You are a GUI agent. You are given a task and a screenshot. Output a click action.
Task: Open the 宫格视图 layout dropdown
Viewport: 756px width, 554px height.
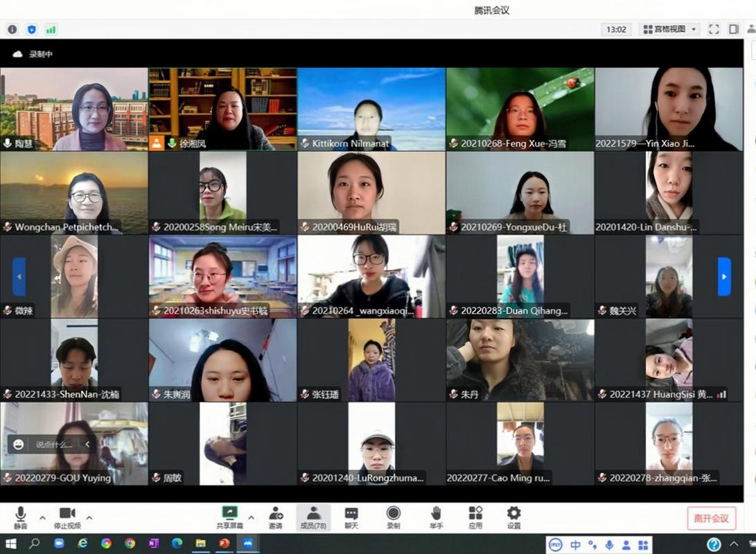pyautogui.click(x=669, y=29)
